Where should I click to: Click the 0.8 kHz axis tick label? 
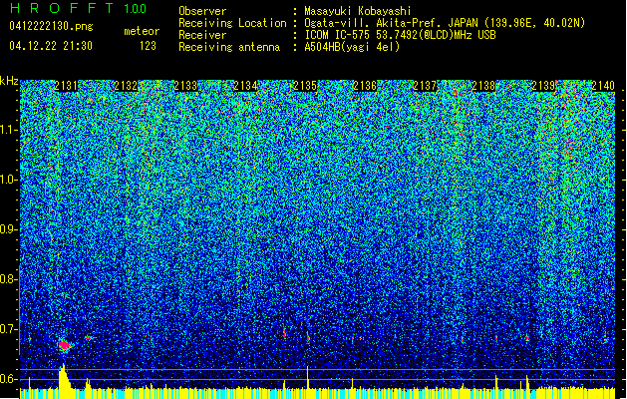(8, 279)
